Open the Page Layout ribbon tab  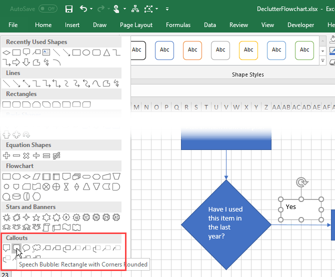pos(136,25)
